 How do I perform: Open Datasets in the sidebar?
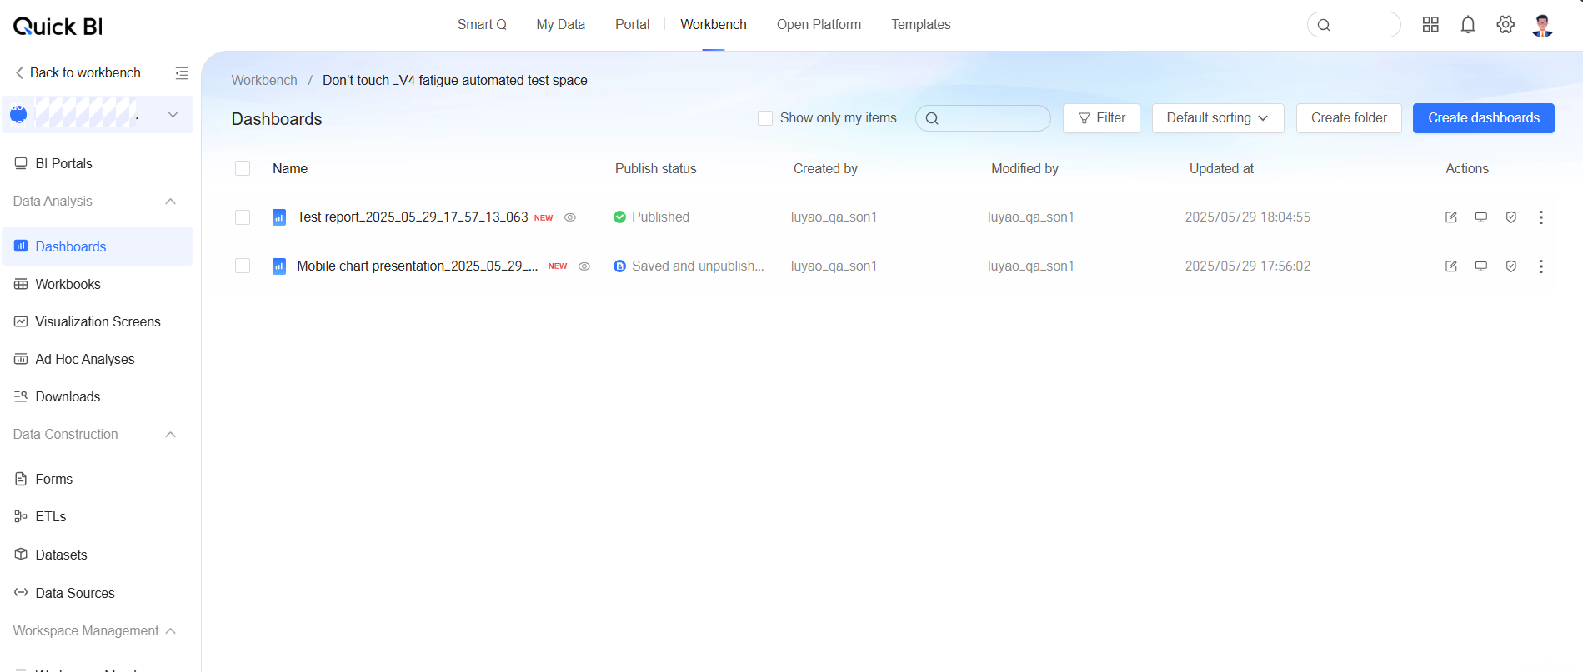(98, 555)
